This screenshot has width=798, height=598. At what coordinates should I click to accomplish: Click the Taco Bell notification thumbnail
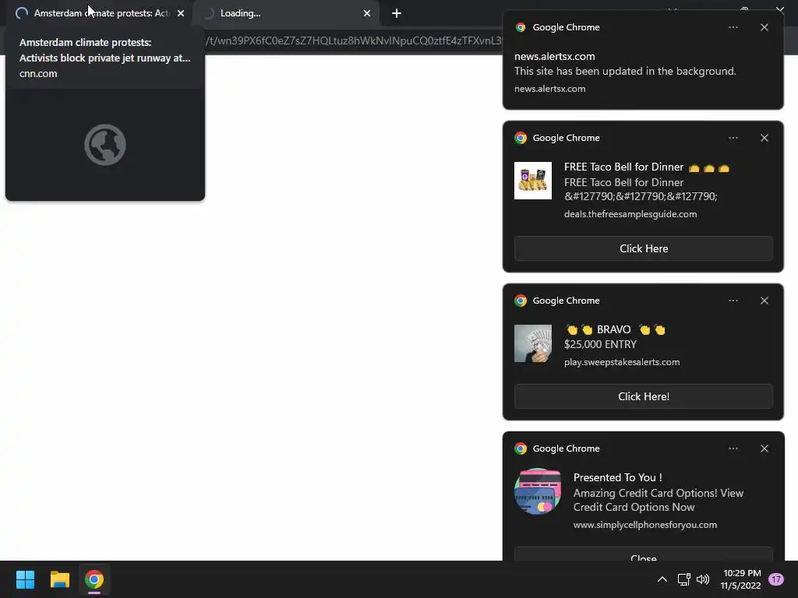point(533,181)
